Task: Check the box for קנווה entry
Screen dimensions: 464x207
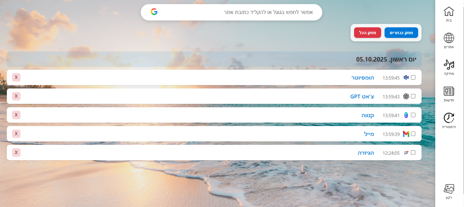Action: [x=413, y=115]
